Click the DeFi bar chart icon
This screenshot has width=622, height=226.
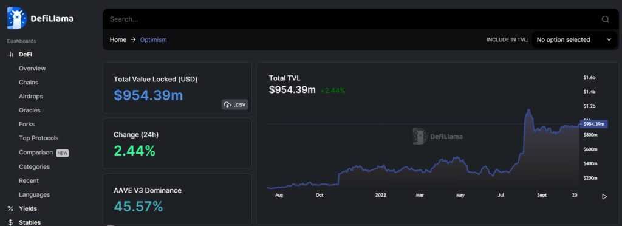pos(11,54)
